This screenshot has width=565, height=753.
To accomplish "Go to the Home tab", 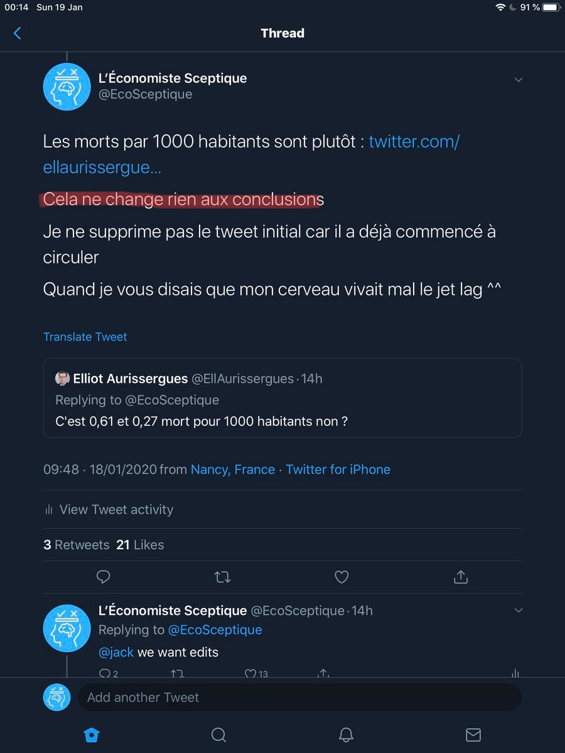I will click(x=92, y=735).
